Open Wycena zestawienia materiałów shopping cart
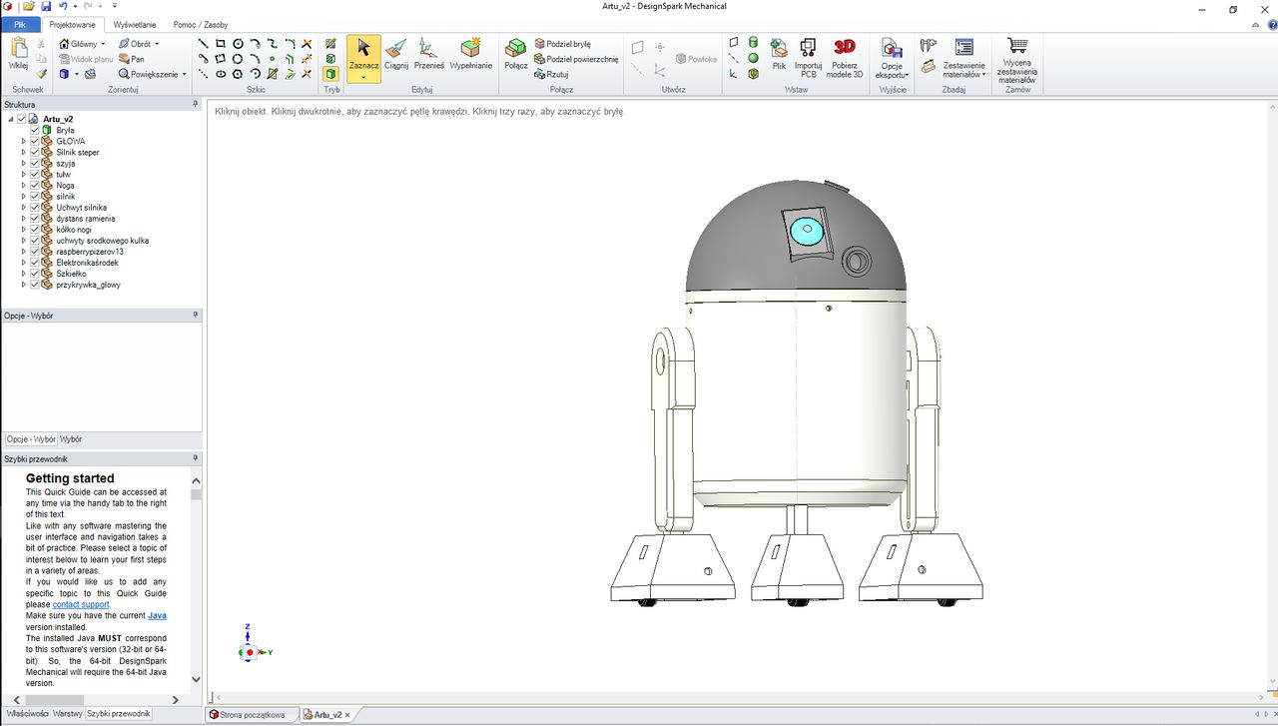The width and height of the screenshot is (1278, 726). 1017,60
